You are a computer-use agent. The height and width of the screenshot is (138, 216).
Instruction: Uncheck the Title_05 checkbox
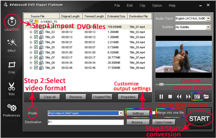tap(36, 47)
